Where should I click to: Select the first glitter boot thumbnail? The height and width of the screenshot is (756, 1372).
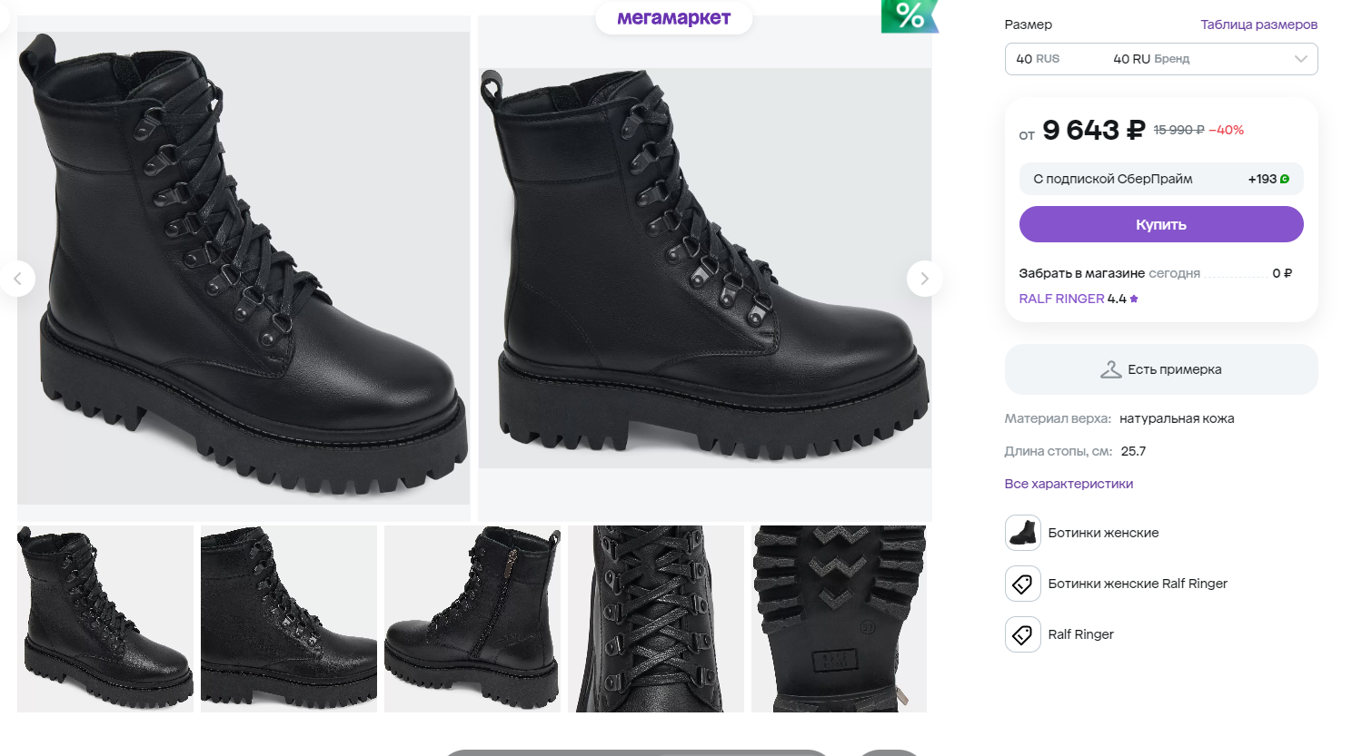click(105, 618)
